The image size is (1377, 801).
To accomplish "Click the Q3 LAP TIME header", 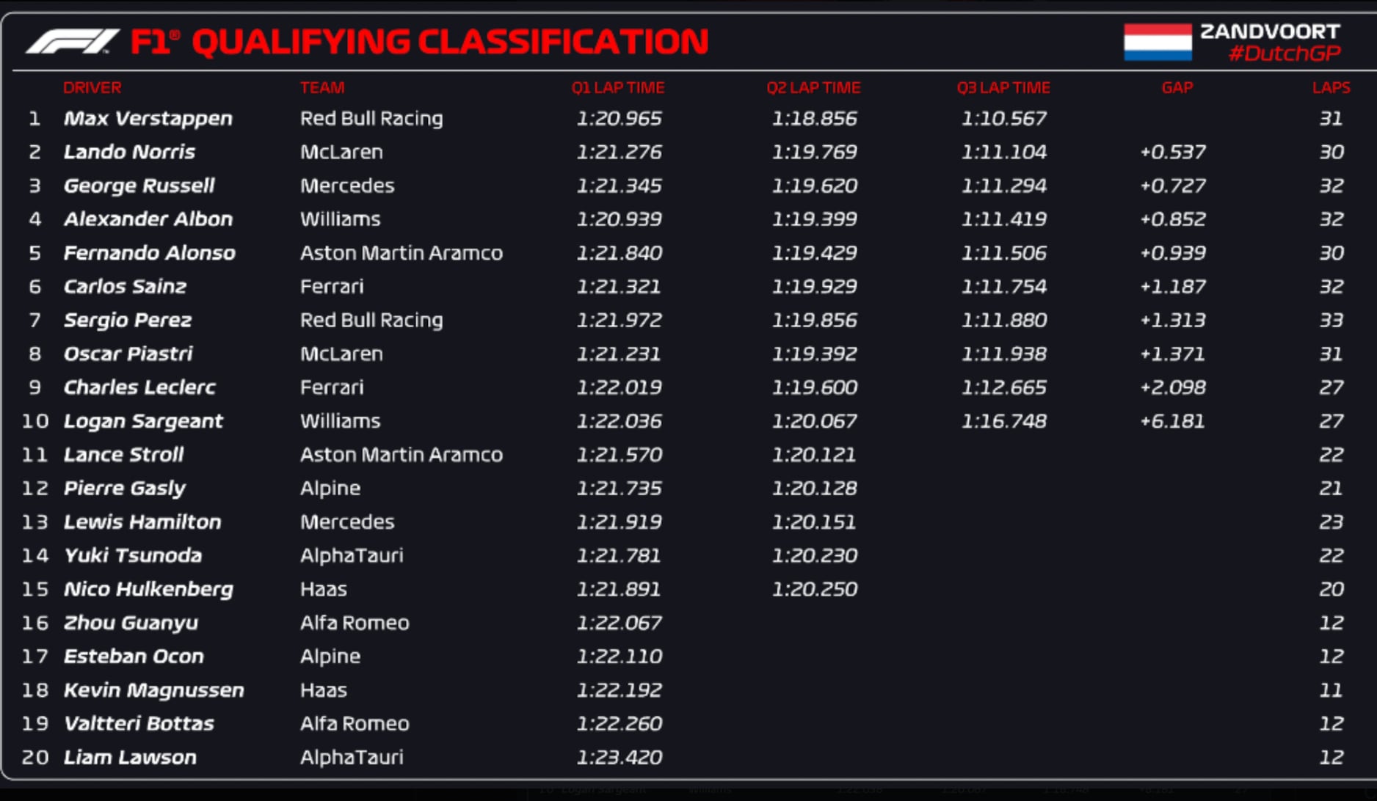I will (1003, 87).
